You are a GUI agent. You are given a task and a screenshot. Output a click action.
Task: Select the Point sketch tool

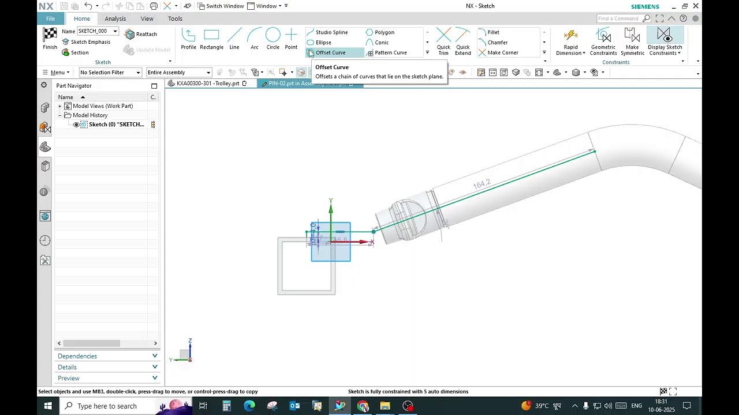[291, 39]
